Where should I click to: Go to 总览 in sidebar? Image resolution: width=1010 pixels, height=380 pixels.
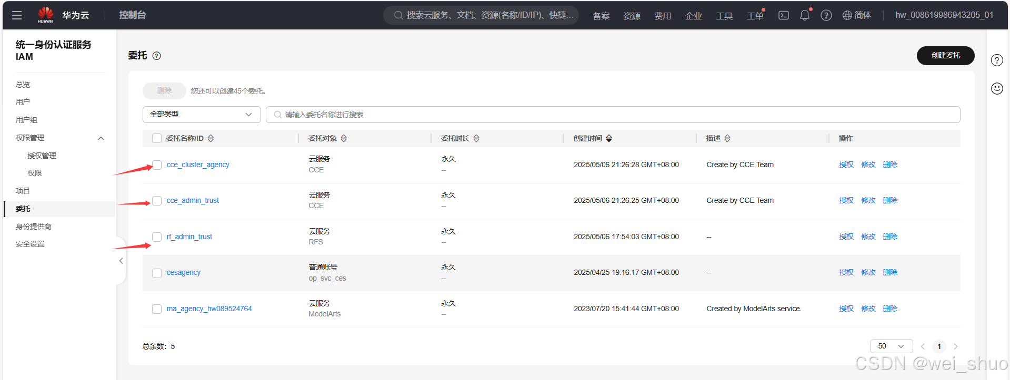click(x=23, y=85)
